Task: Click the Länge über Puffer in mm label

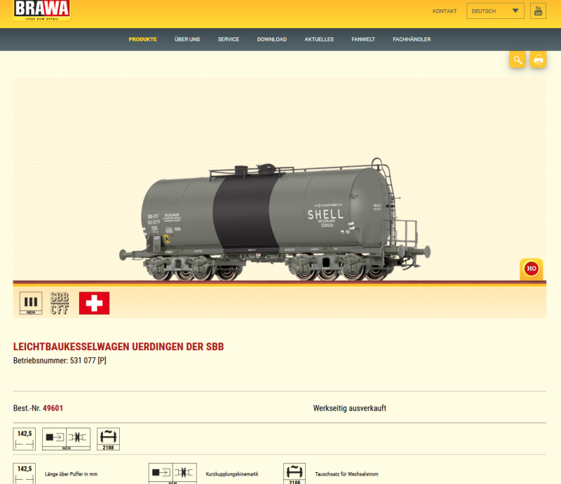Action: pos(72,474)
